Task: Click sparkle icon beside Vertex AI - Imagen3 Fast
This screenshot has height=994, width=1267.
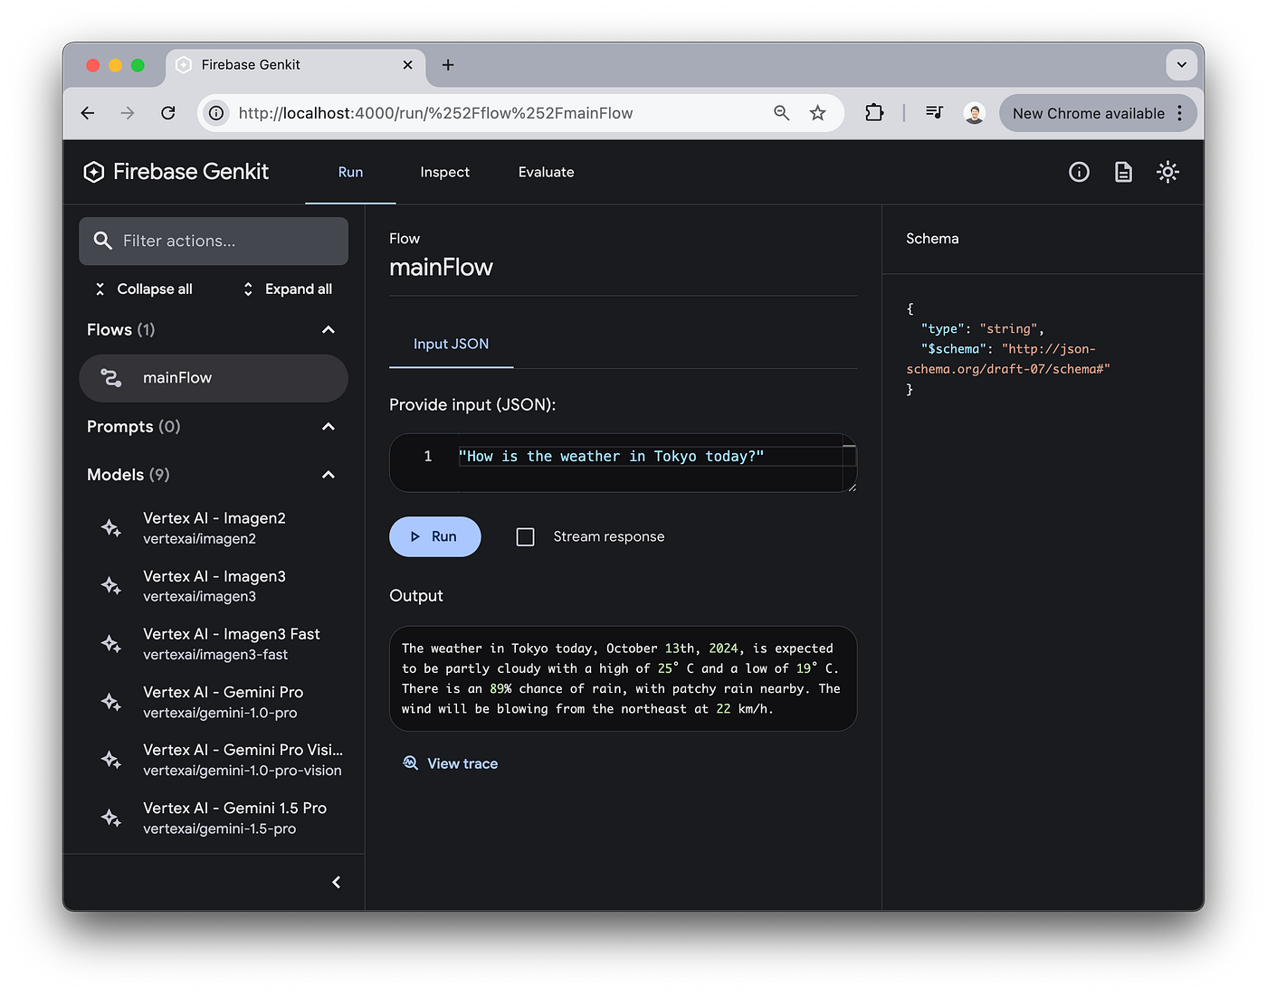Action: click(110, 644)
